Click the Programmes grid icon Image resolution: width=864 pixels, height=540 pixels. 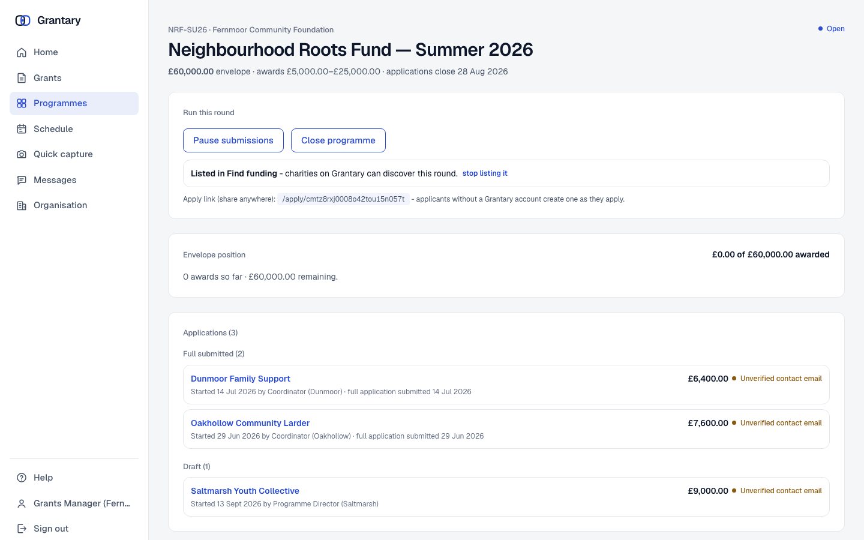click(x=22, y=103)
